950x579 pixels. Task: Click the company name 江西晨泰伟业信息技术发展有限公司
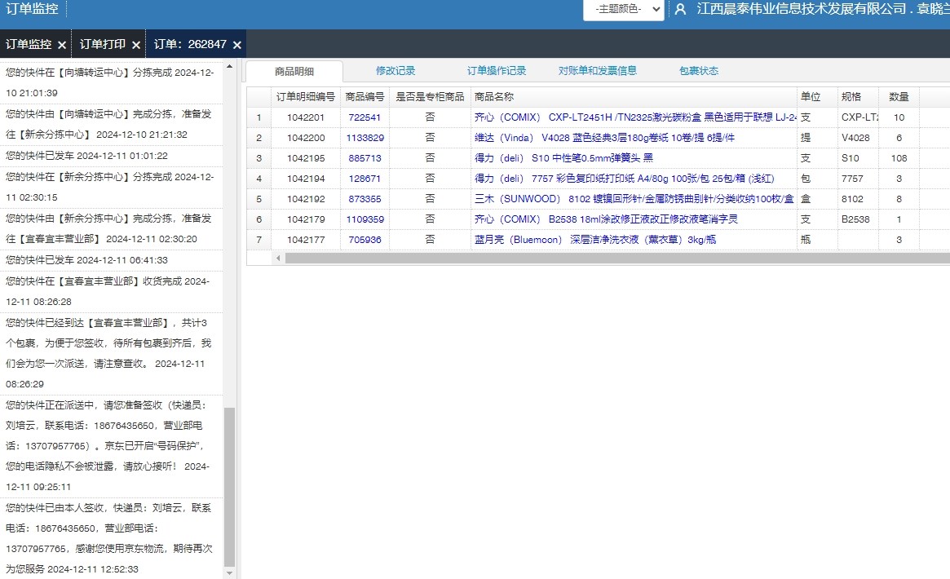(802, 9)
